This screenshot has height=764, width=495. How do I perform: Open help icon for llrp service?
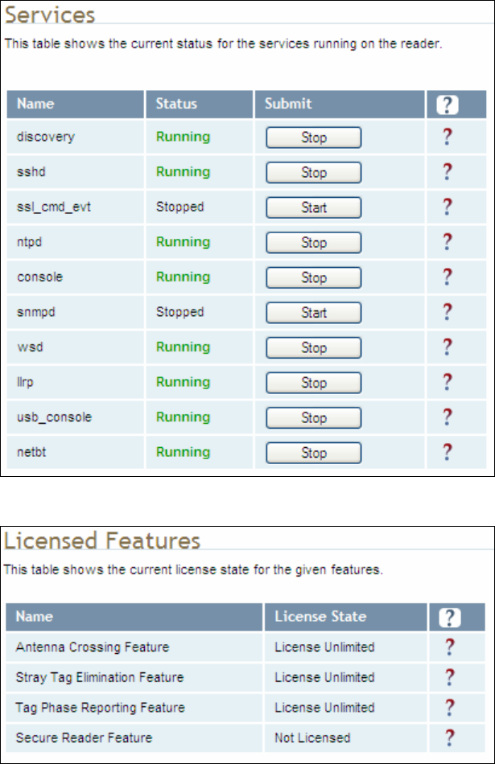coord(448,383)
